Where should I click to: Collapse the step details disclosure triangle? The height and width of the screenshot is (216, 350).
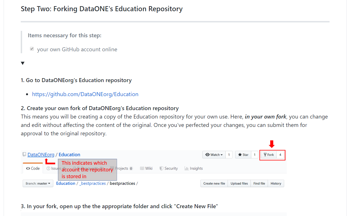(x=23, y=63)
